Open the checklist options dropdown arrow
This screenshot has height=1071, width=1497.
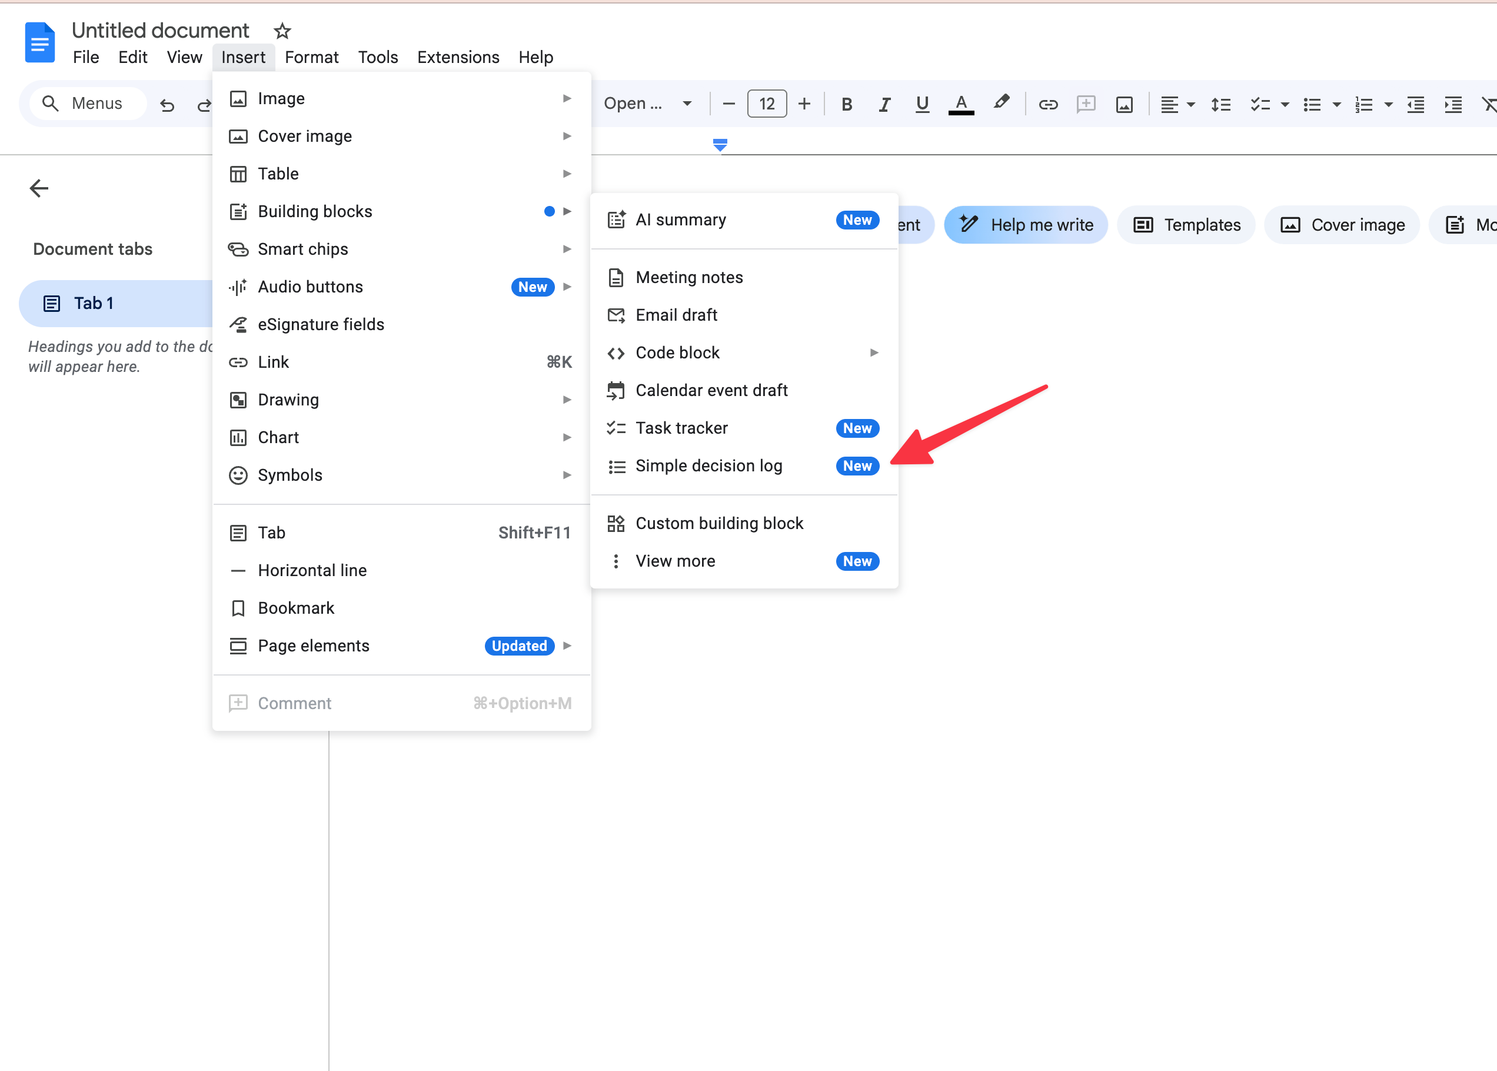1285,104
